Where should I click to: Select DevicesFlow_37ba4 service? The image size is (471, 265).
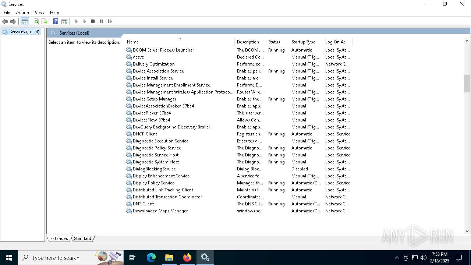click(x=238, y=120)
